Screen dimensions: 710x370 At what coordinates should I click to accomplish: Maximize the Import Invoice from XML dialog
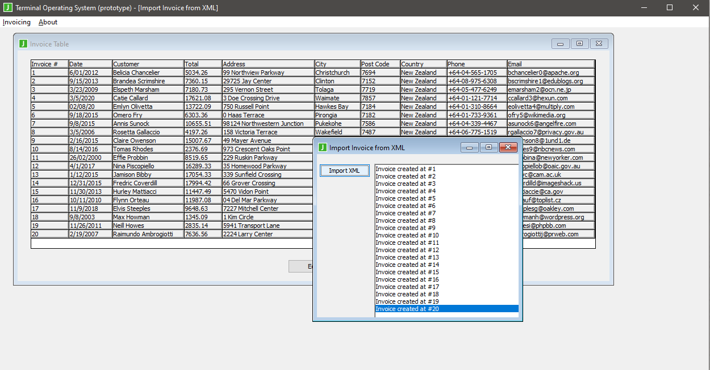coord(488,148)
